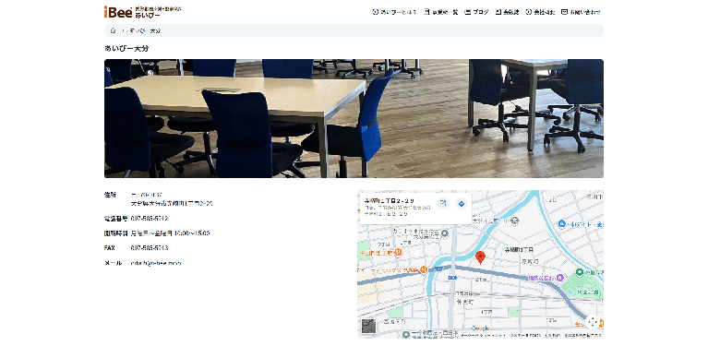Open the 事業所一覧 nav link
This screenshot has height=346, width=708.
point(440,12)
